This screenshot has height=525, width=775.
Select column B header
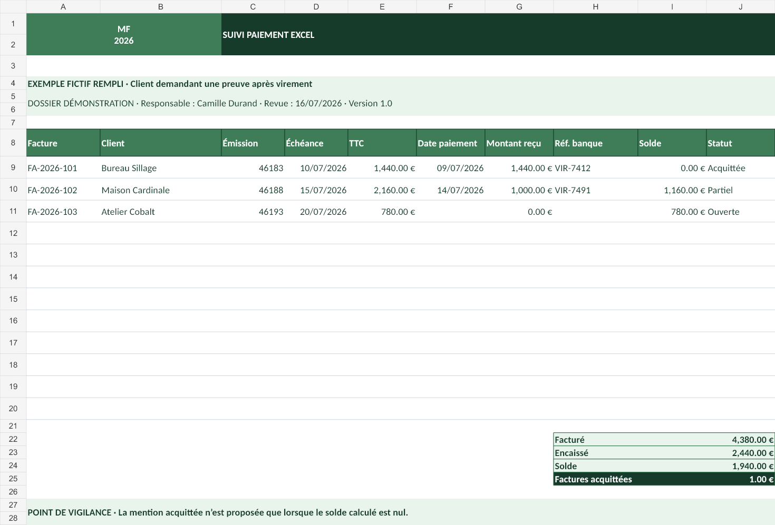click(x=161, y=6)
